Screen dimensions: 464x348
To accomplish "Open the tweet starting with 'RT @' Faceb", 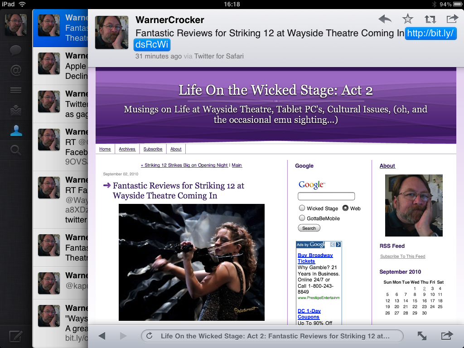I will 60,147.
